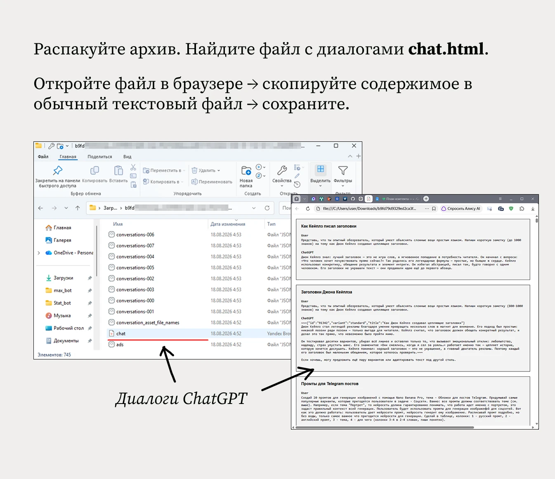The height and width of the screenshot is (479, 555).
Task: Open the Share ribbon tab
Action: tap(99, 157)
